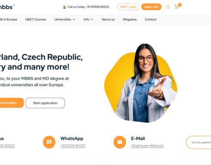Expand the Universities dropdown menu
This screenshot has width=211, height=165.
pyautogui.click(x=65, y=20)
